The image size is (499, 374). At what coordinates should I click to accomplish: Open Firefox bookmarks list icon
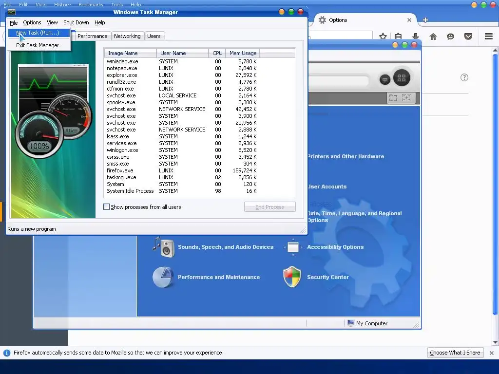click(x=398, y=37)
